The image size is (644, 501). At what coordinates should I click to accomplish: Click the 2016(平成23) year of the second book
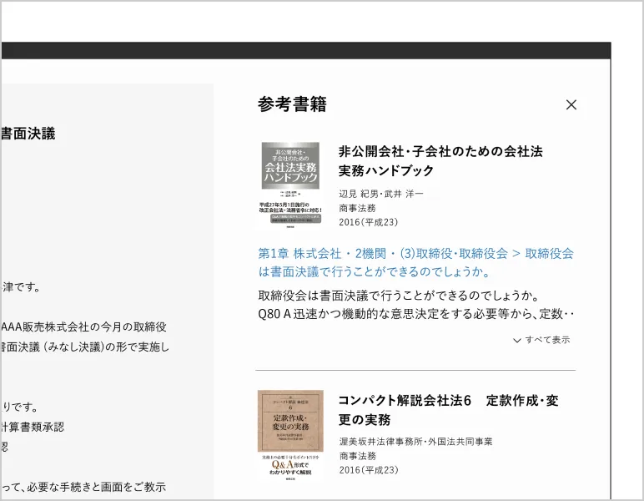[369, 470]
